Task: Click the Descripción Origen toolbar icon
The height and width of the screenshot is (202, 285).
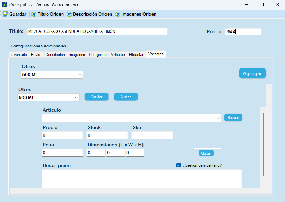Action: 69,14
